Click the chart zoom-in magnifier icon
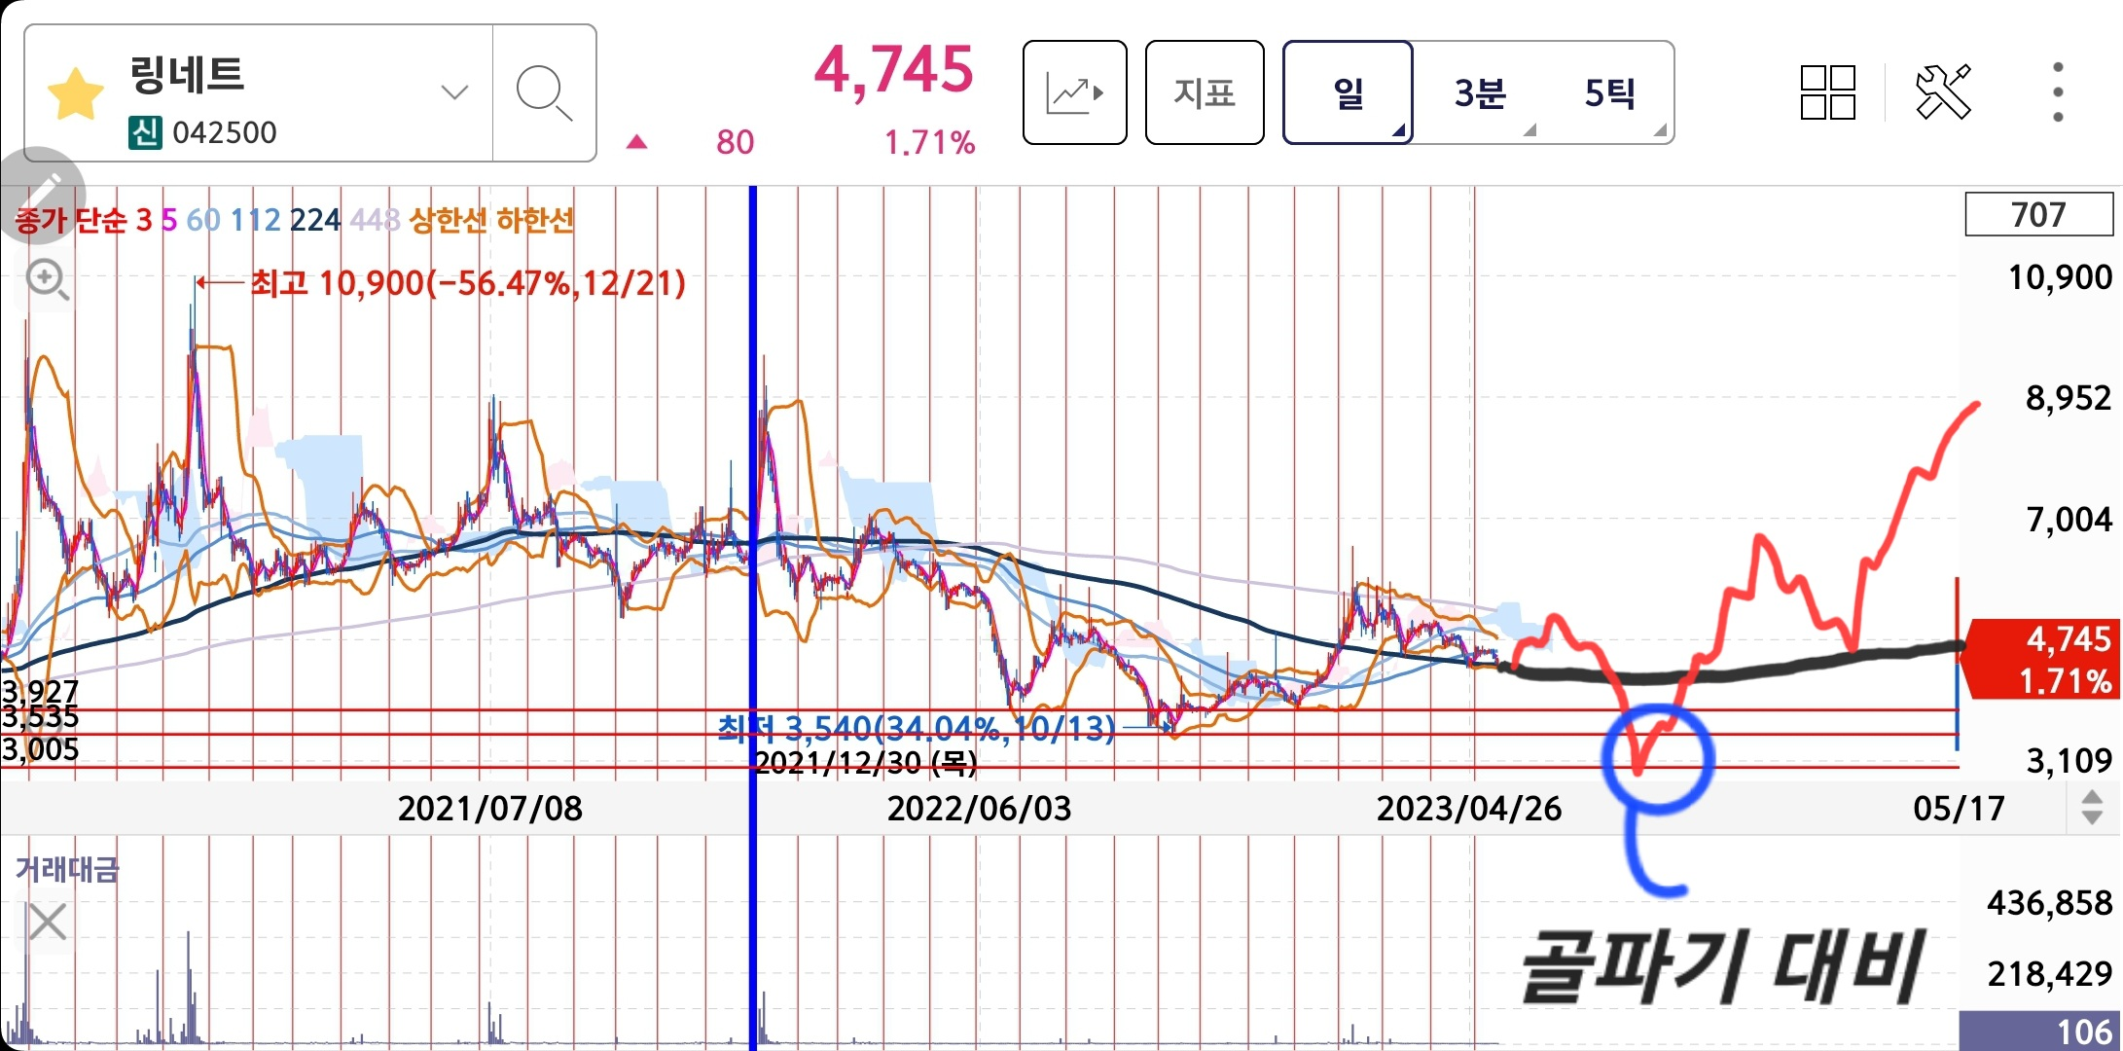This screenshot has height=1051, width=2123. (46, 280)
